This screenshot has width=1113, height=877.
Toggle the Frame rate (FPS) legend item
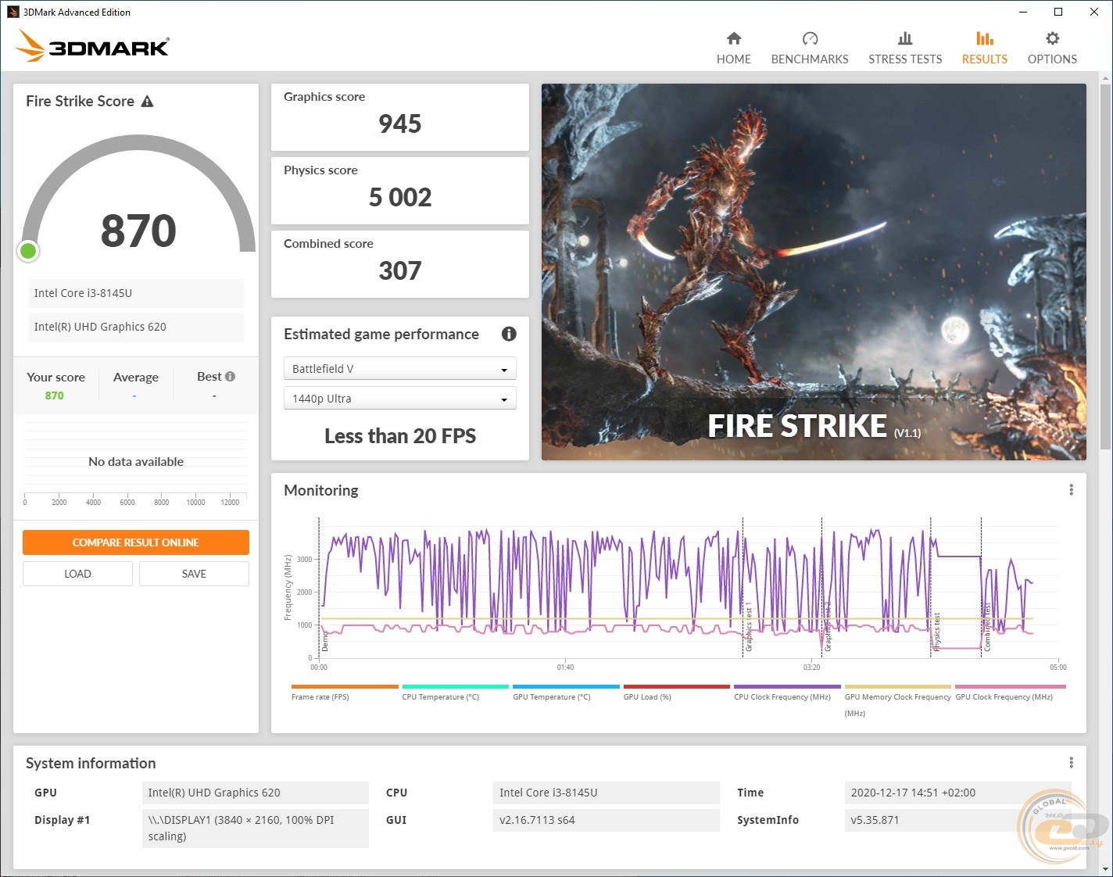tap(320, 696)
